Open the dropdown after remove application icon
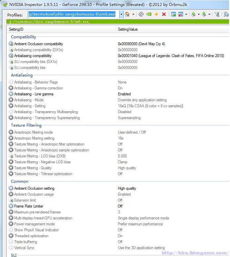This screenshot has height=257, width=230. [x=186, y=15]
